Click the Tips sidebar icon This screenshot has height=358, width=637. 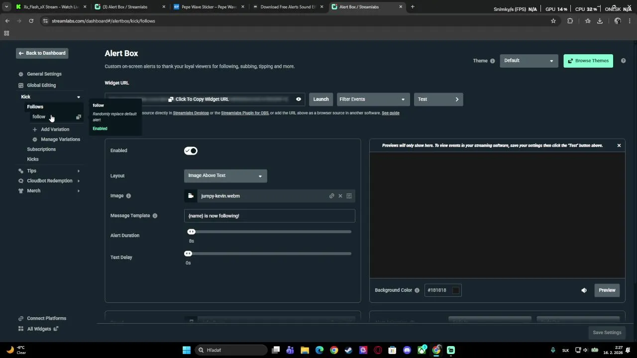[21, 171]
